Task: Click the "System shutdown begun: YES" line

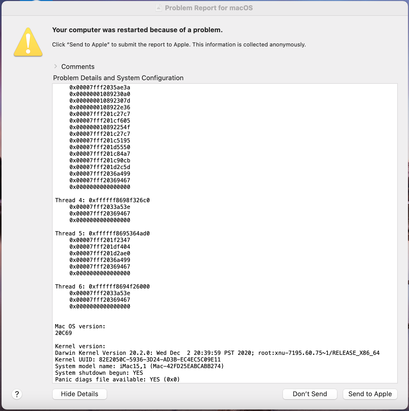Action: point(99,373)
